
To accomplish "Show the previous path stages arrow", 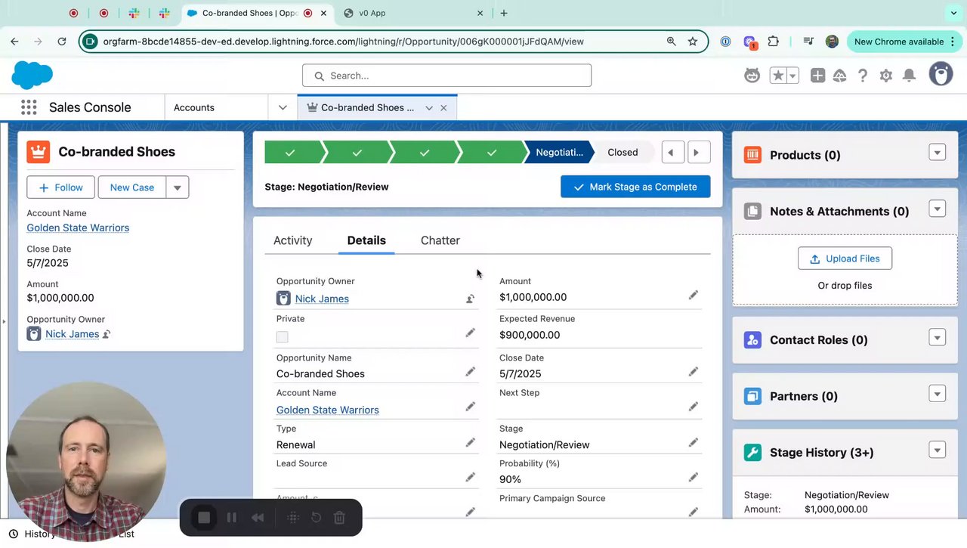I will (672, 152).
